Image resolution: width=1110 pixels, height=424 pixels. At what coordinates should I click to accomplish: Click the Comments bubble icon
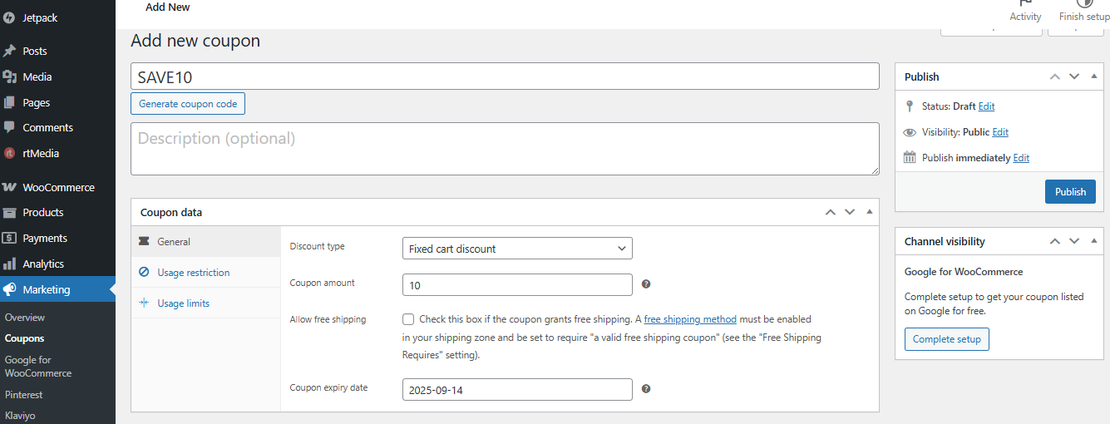point(9,127)
